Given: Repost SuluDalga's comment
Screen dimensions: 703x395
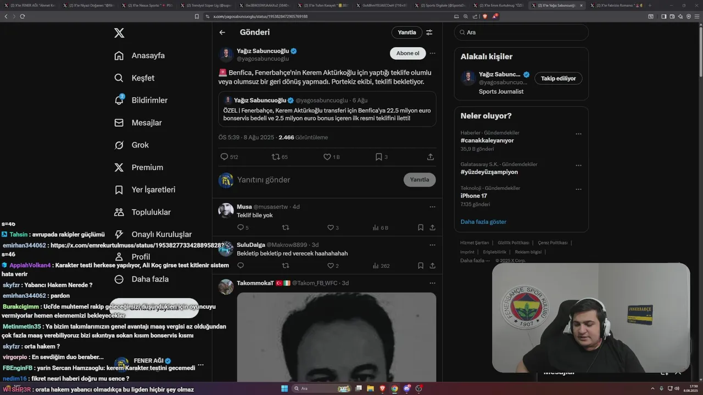Looking at the screenshot, I should click(x=286, y=266).
